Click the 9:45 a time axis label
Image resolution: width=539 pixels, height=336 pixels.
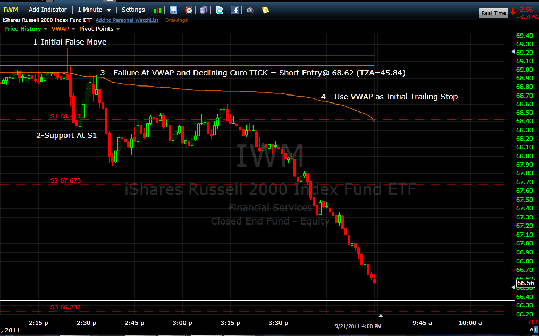click(422, 323)
